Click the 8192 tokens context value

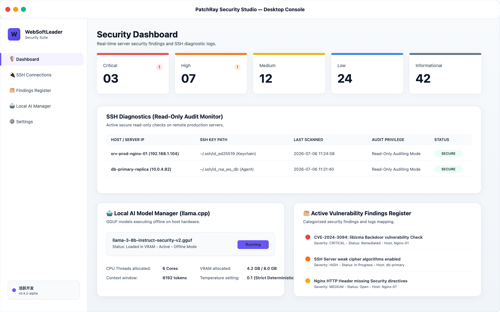[174, 278]
